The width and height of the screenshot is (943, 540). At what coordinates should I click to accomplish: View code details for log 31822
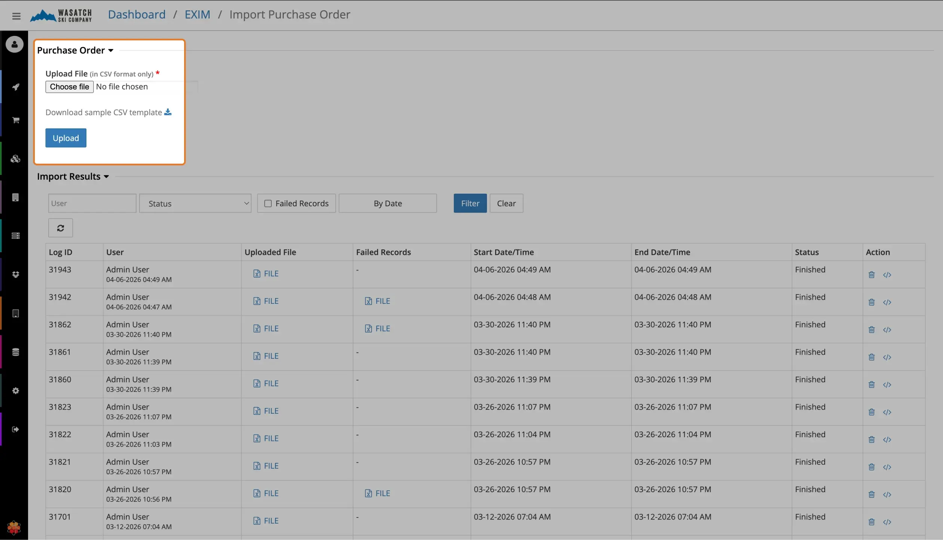click(x=887, y=439)
